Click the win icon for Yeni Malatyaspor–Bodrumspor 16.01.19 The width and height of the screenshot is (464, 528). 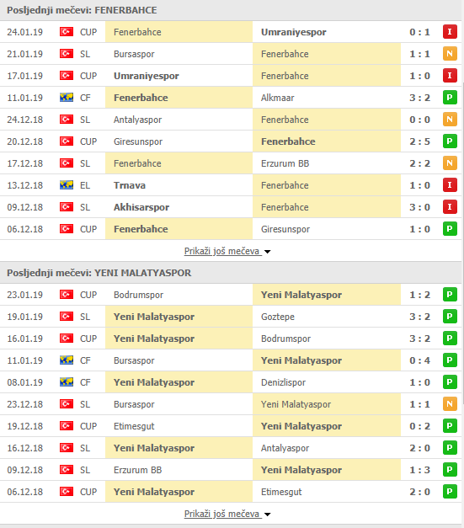[x=450, y=339]
